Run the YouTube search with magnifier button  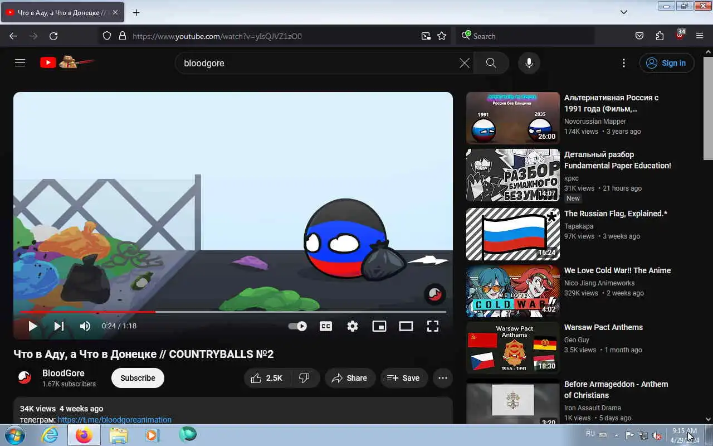(x=491, y=63)
